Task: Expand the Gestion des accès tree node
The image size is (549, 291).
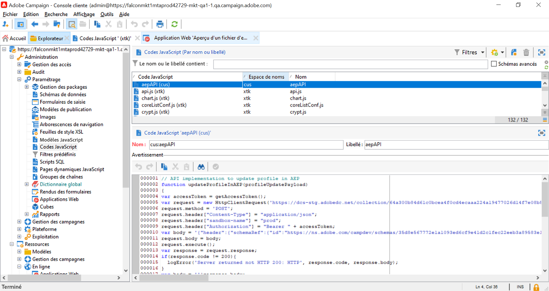Action: click(19, 64)
